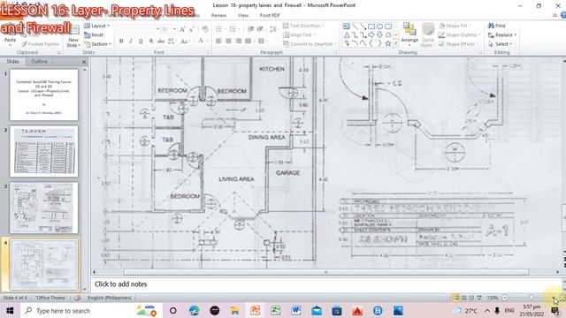Screen dimensions: 566x318
Task: Toggle align text left
Action: coord(218,42)
